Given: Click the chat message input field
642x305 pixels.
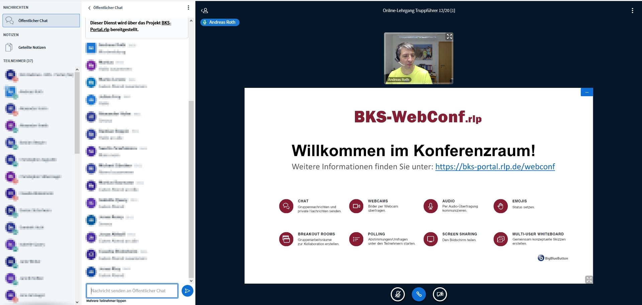Looking at the screenshot, I should click(132, 291).
